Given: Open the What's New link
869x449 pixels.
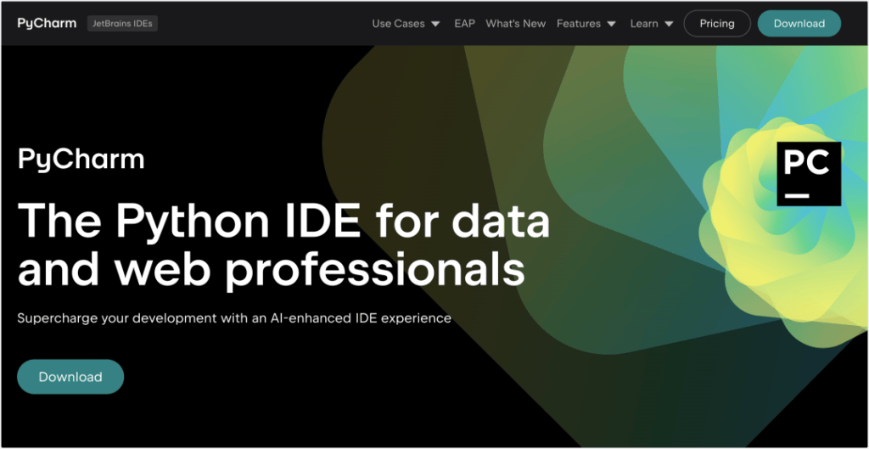Looking at the screenshot, I should (515, 24).
